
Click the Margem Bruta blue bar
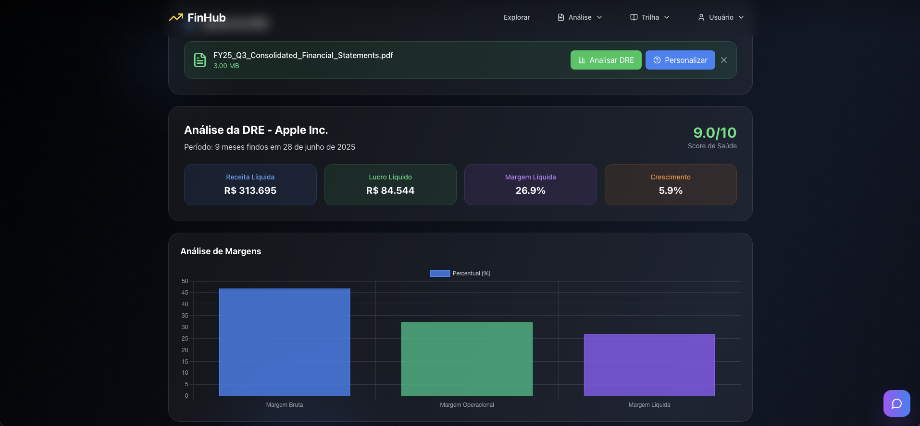pos(285,342)
